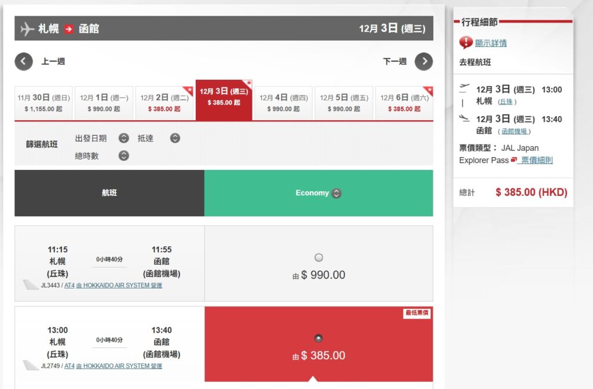This screenshot has height=389, width=593.
Task: Choose the December 6 date tab
Action: [x=404, y=103]
